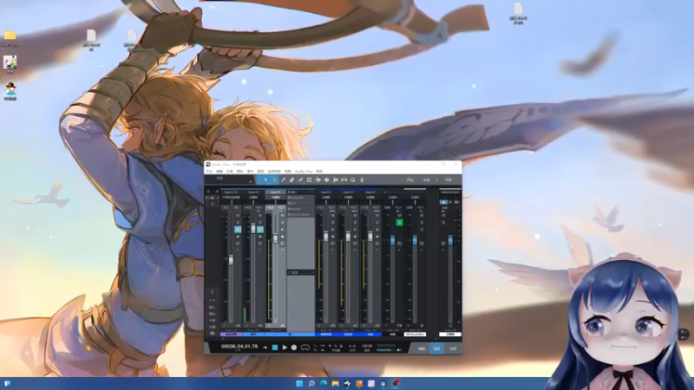This screenshot has height=390, width=694.
Task: Solo channel 1 with its S button
Action: 238,222
